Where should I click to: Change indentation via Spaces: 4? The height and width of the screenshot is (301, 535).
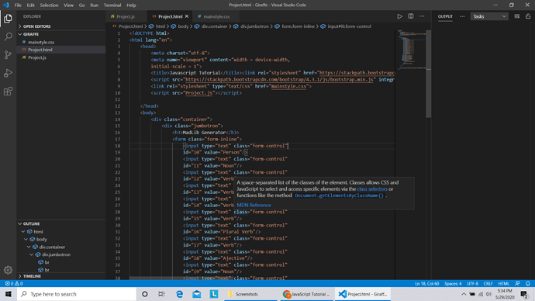(x=453, y=284)
